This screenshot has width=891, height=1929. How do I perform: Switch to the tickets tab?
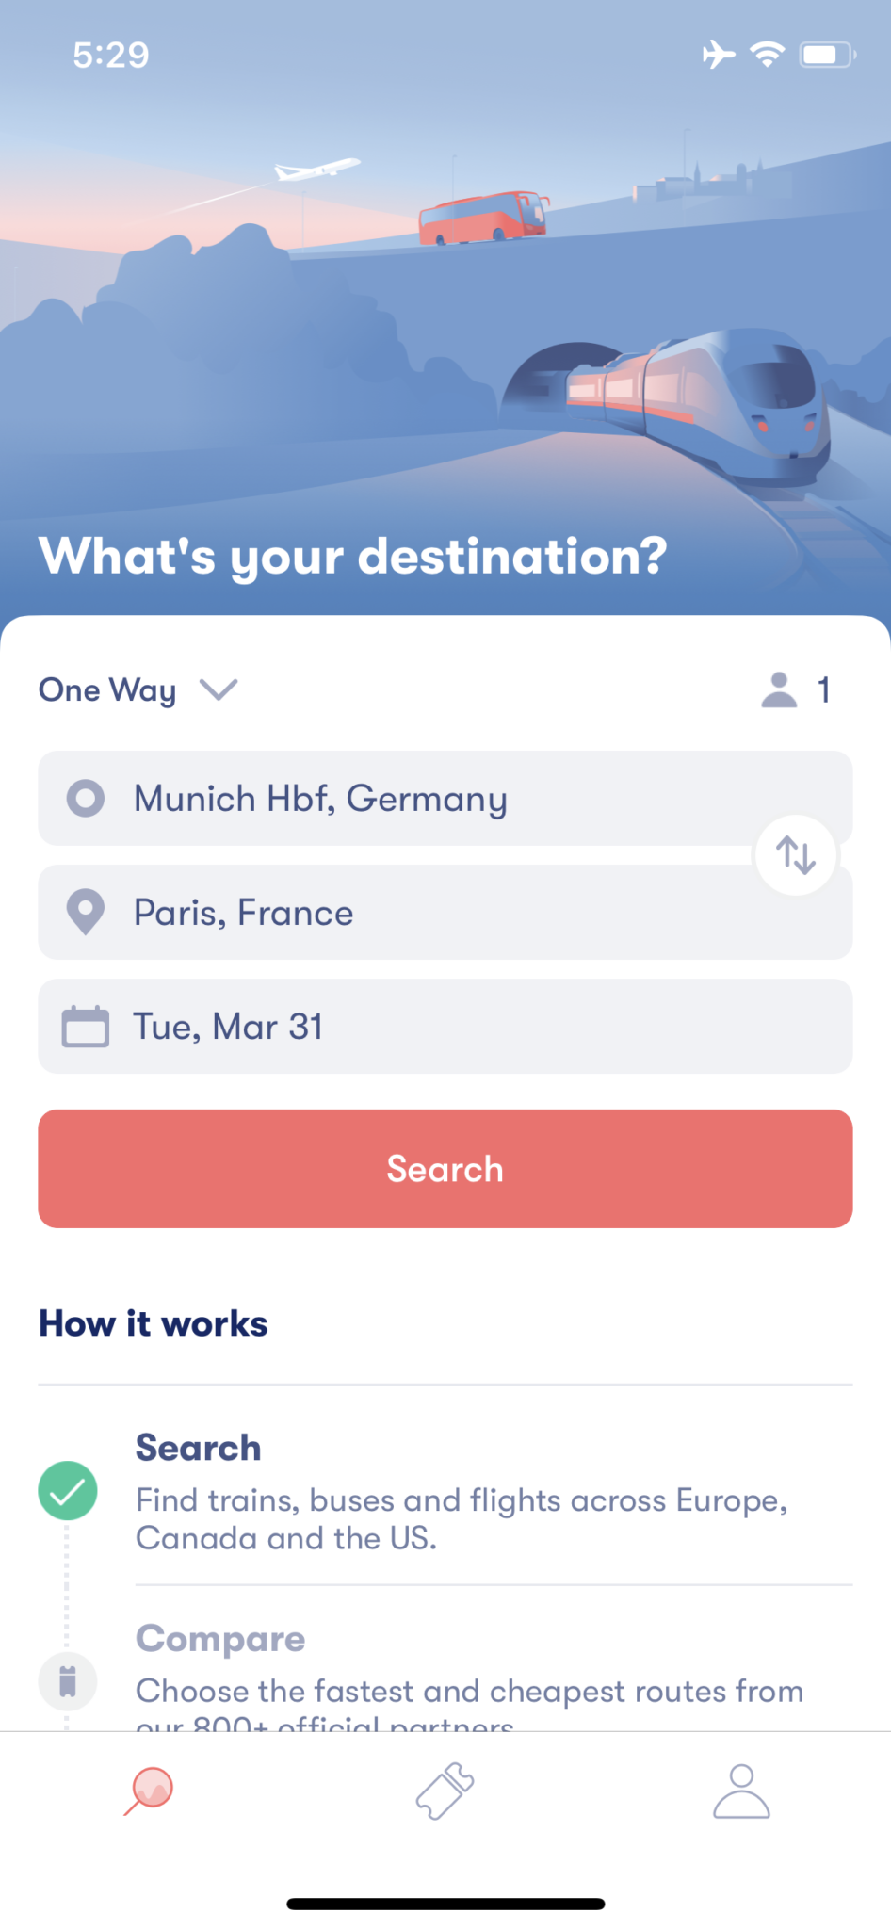click(x=445, y=1791)
